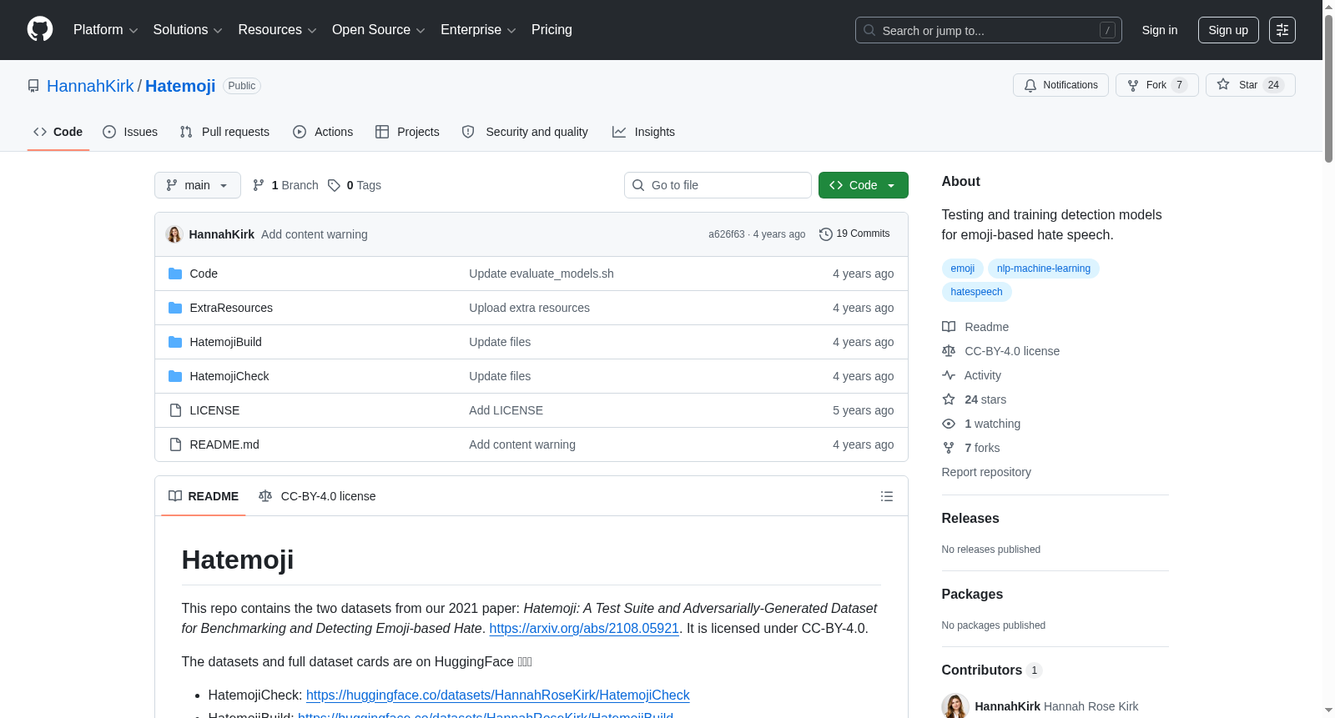Click the Sign in link

(1160, 30)
